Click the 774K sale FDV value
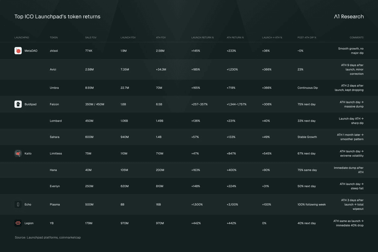 (x=89, y=51)
